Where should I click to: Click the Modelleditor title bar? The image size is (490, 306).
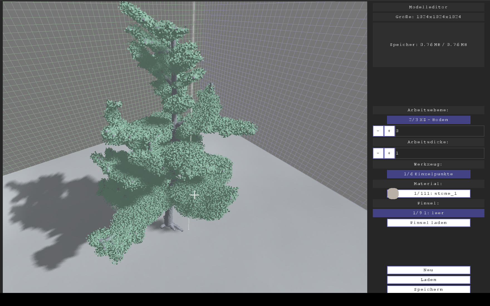coord(428,7)
